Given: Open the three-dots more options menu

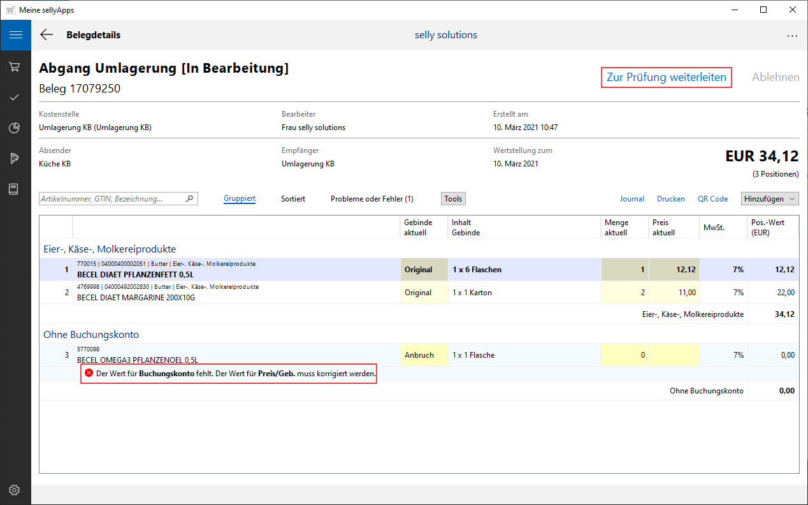Looking at the screenshot, I should pyautogui.click(x=792, y=36).
